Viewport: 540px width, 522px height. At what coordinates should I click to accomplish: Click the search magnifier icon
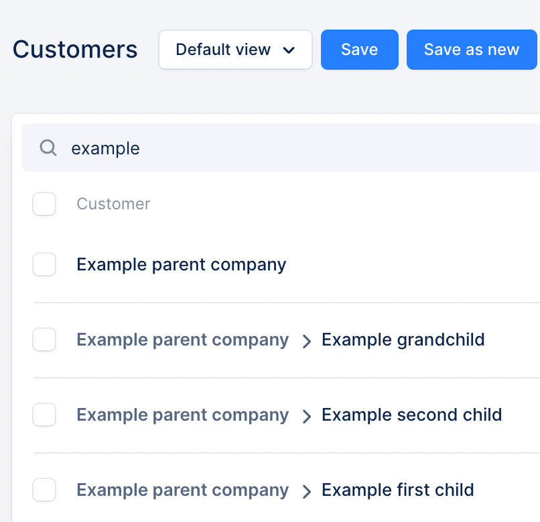[x=48, y=148]
